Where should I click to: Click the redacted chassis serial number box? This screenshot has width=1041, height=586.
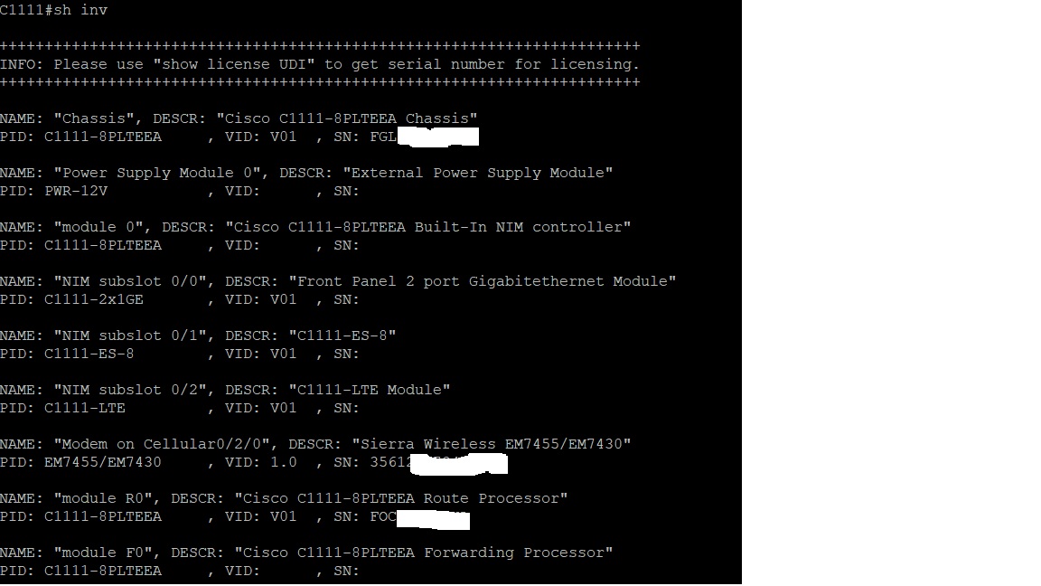[x=437, y=137]
